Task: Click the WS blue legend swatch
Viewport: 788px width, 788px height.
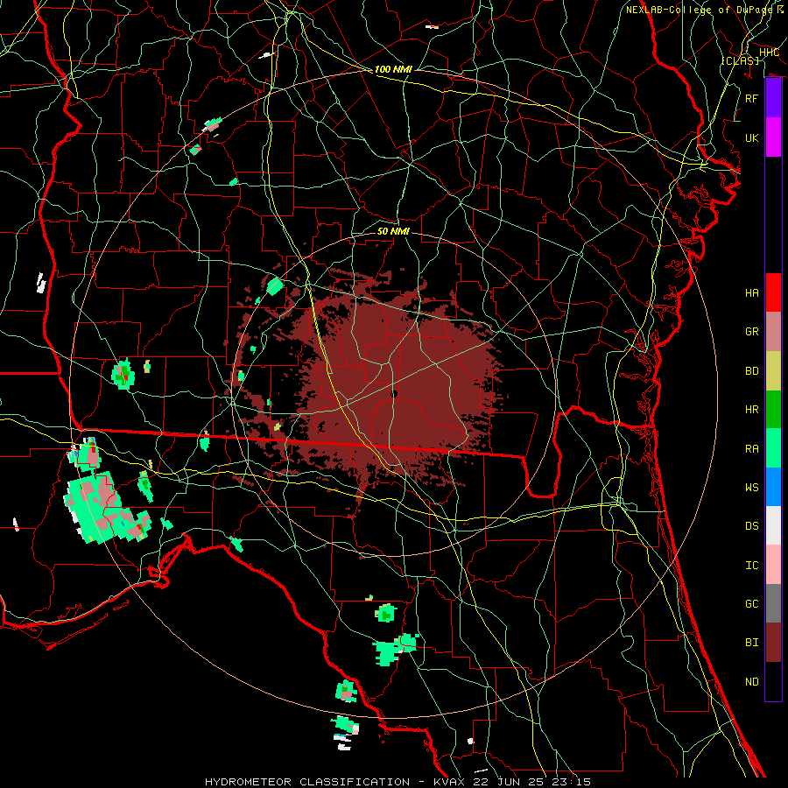Action: click(773, 487)
